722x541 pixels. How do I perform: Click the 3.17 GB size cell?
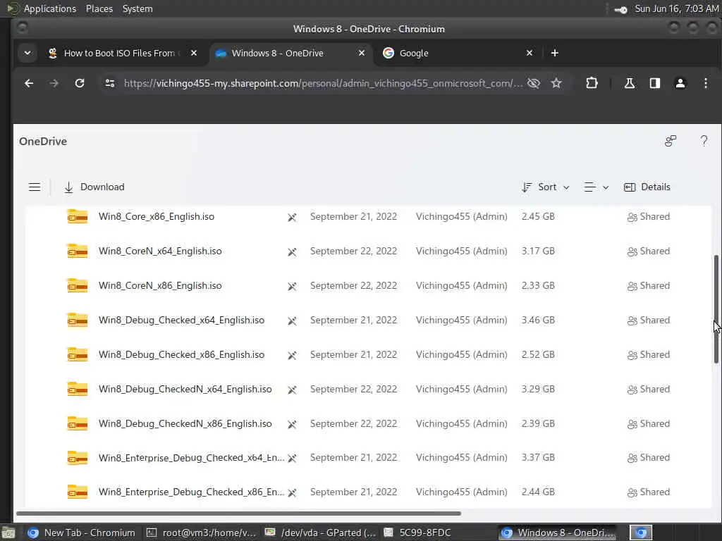538,251
